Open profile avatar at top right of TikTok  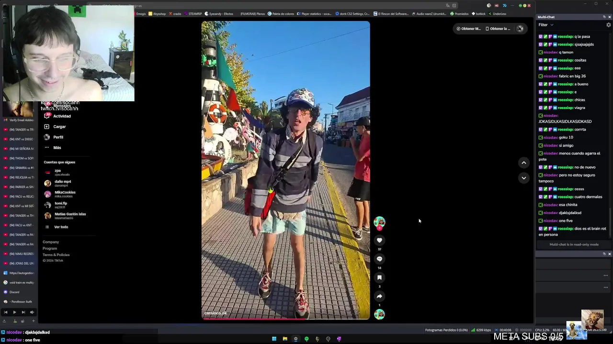pos(520,29)
